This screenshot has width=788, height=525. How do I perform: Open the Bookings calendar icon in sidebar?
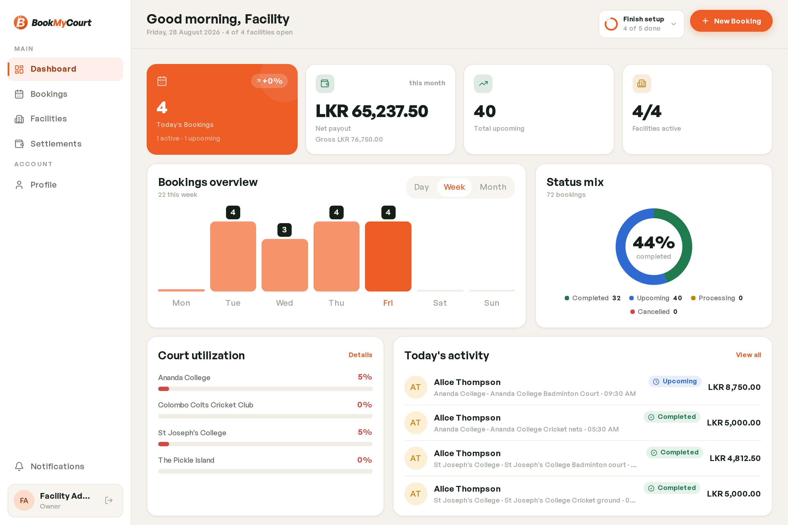[x=19, y=94]
